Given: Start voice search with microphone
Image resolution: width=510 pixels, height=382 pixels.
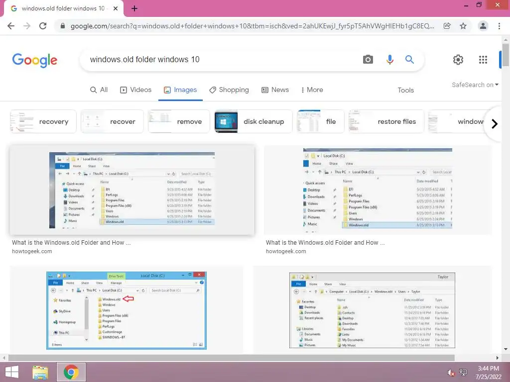Looking at the screenshot, I should click(x=389, y=60).
